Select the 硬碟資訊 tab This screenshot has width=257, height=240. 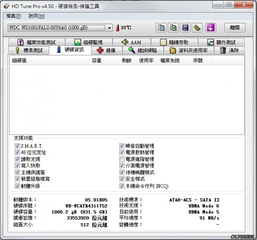[70, 50]
